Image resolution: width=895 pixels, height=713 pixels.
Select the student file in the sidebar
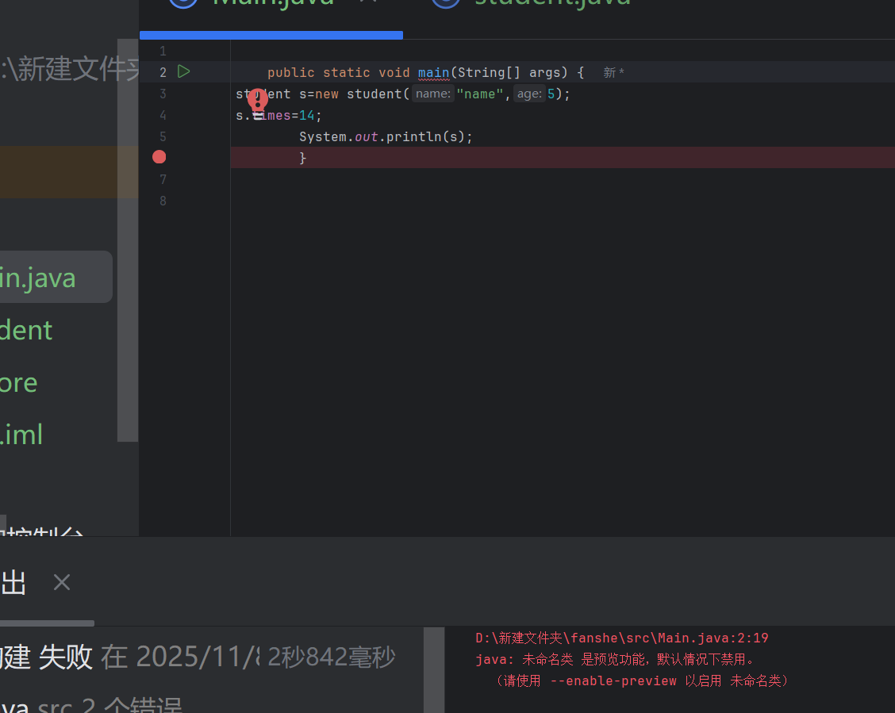(26, 330)
